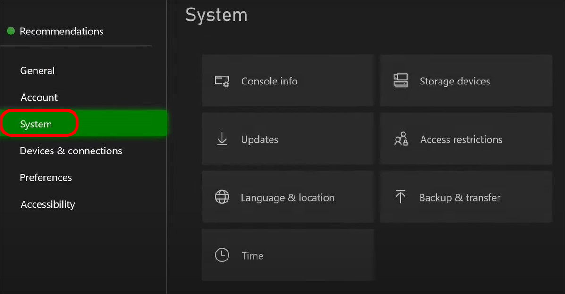Select Devices & connections in sidebar
The width and height of the screenshot is (565, 294).
click(x=71, y=151)
